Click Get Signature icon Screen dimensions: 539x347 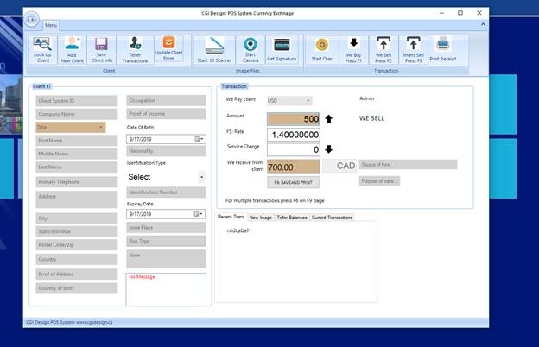tap(282, 49)
